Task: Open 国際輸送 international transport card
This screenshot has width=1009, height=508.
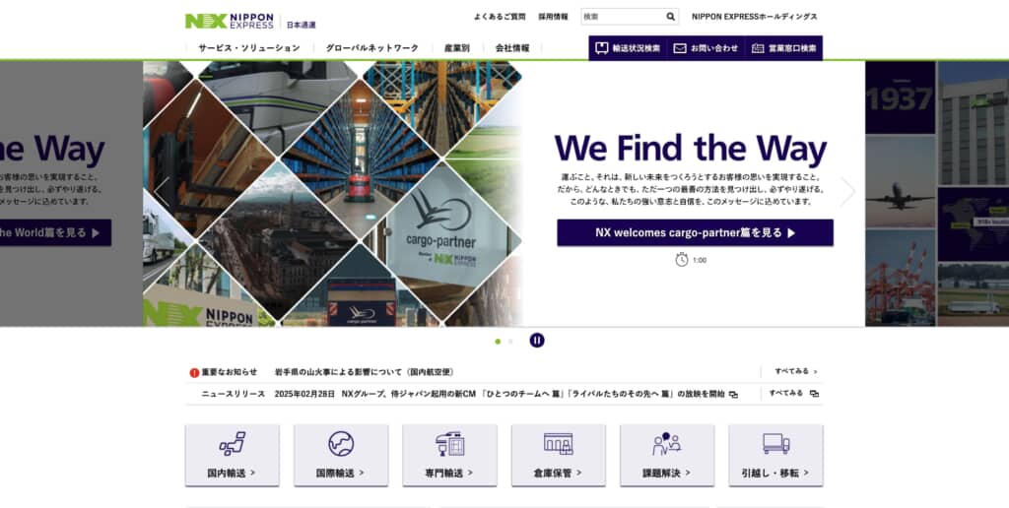Action: pos(341,455)
